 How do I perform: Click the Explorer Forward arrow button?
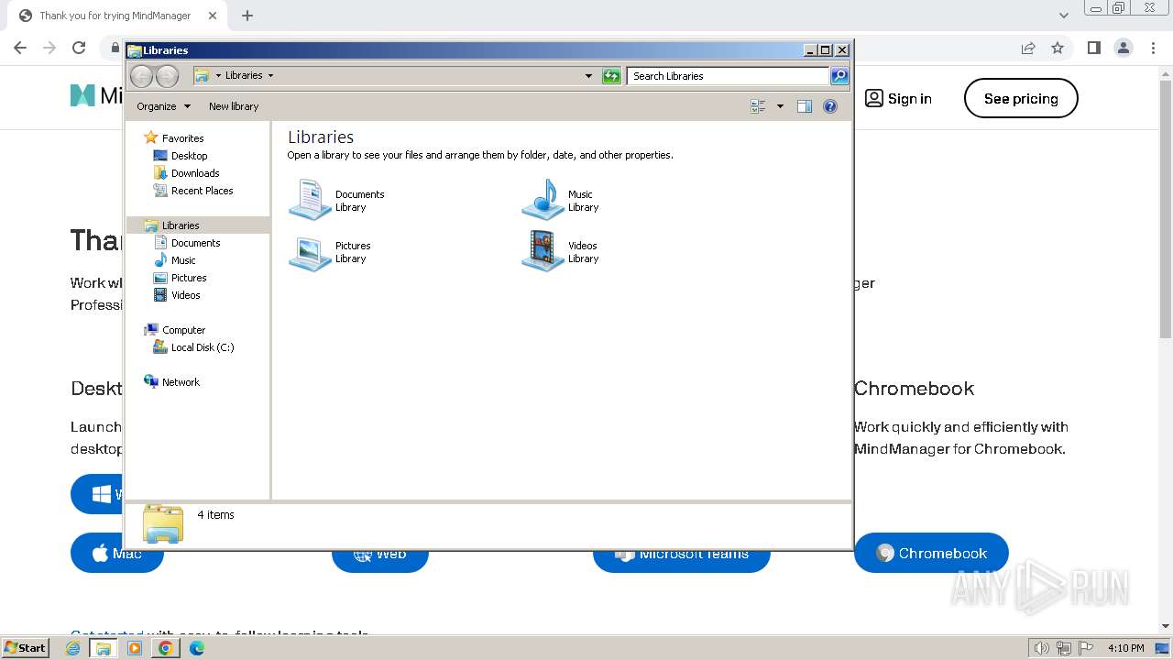click(x=167, y=76)
